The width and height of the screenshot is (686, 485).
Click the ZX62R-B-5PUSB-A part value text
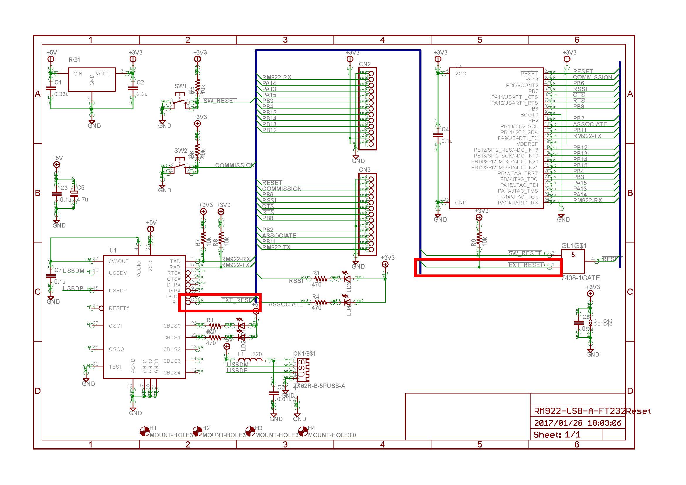(x=319, y=386)
